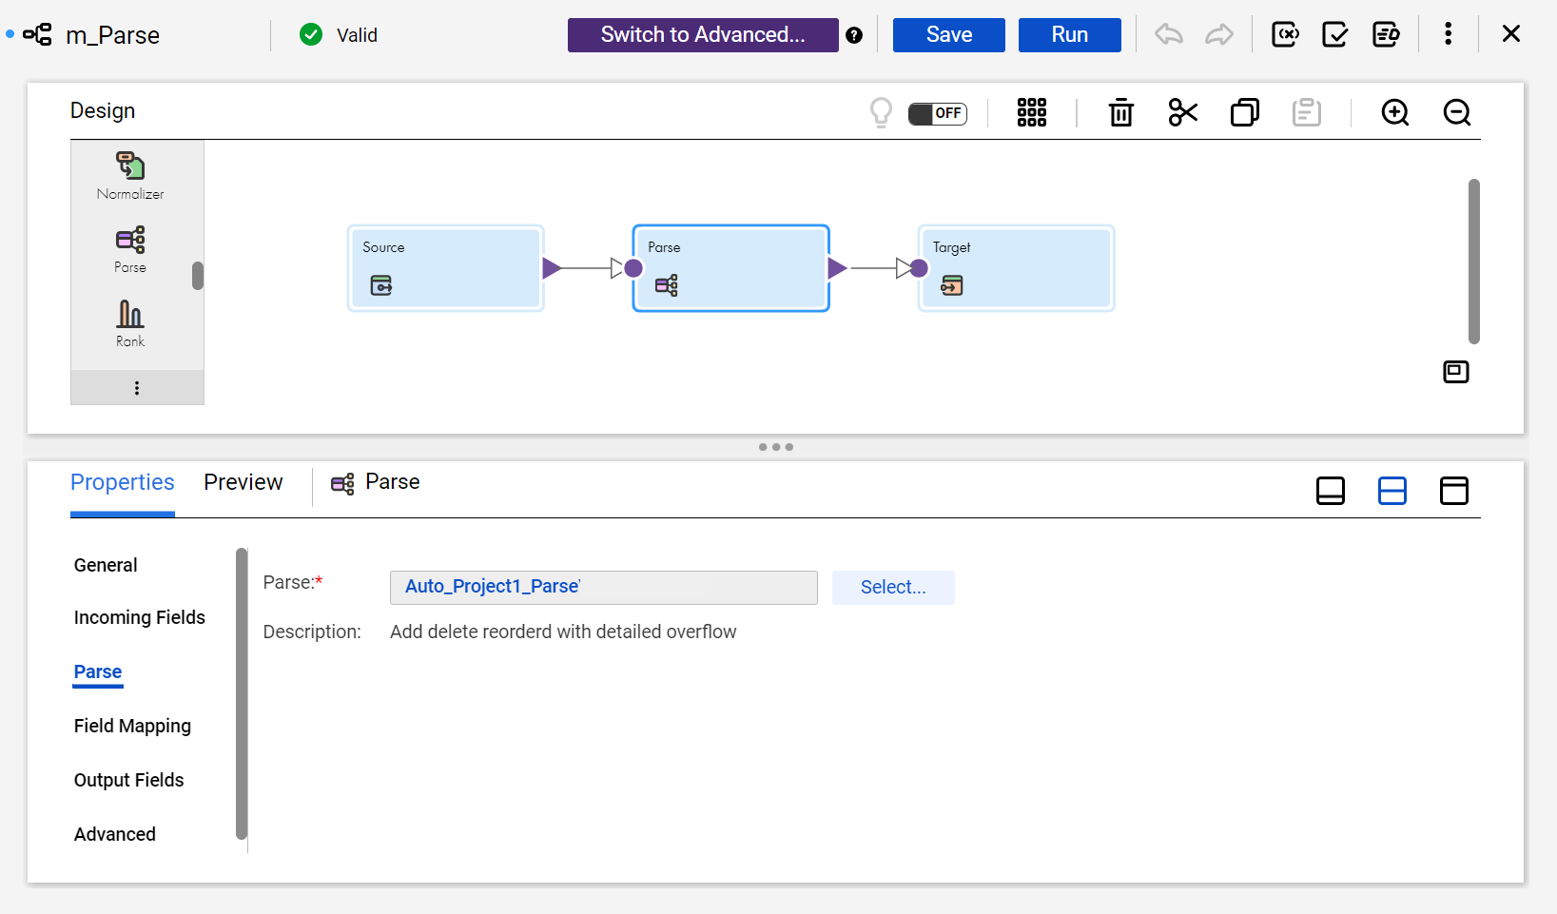Click the Switch to Advanced button
This screenshot has width=1557, height=914.
tap(703, 35)
